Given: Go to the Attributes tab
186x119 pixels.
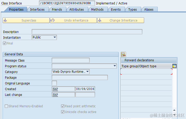Looking at the screenshot, I should coord(77,10).
